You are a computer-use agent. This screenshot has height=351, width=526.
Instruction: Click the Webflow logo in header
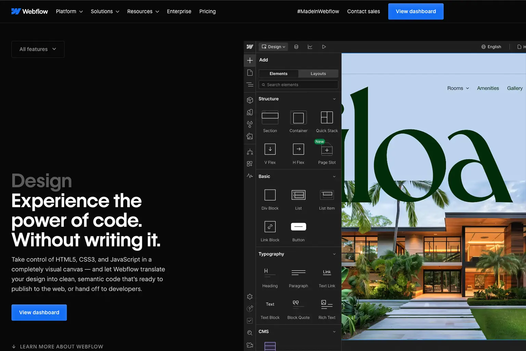click(x=29, y=11)
